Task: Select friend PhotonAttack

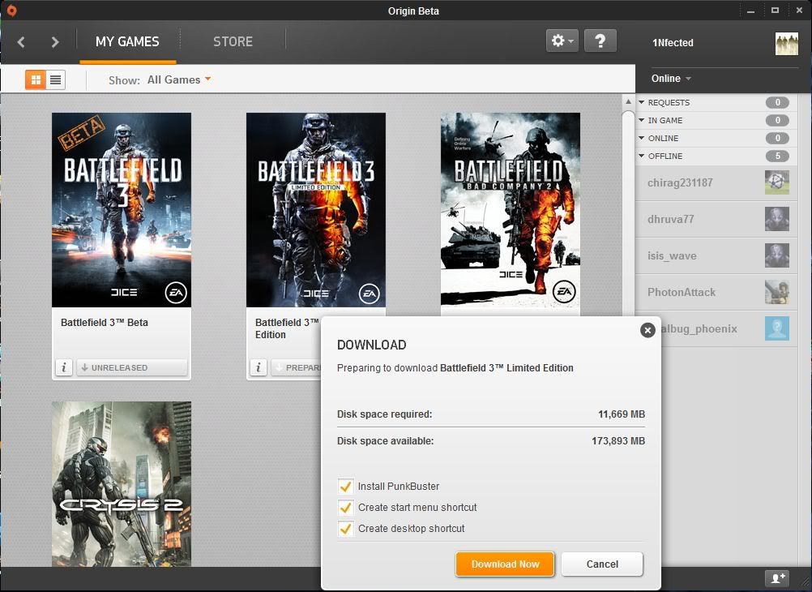Action: (x=716, y=292)
